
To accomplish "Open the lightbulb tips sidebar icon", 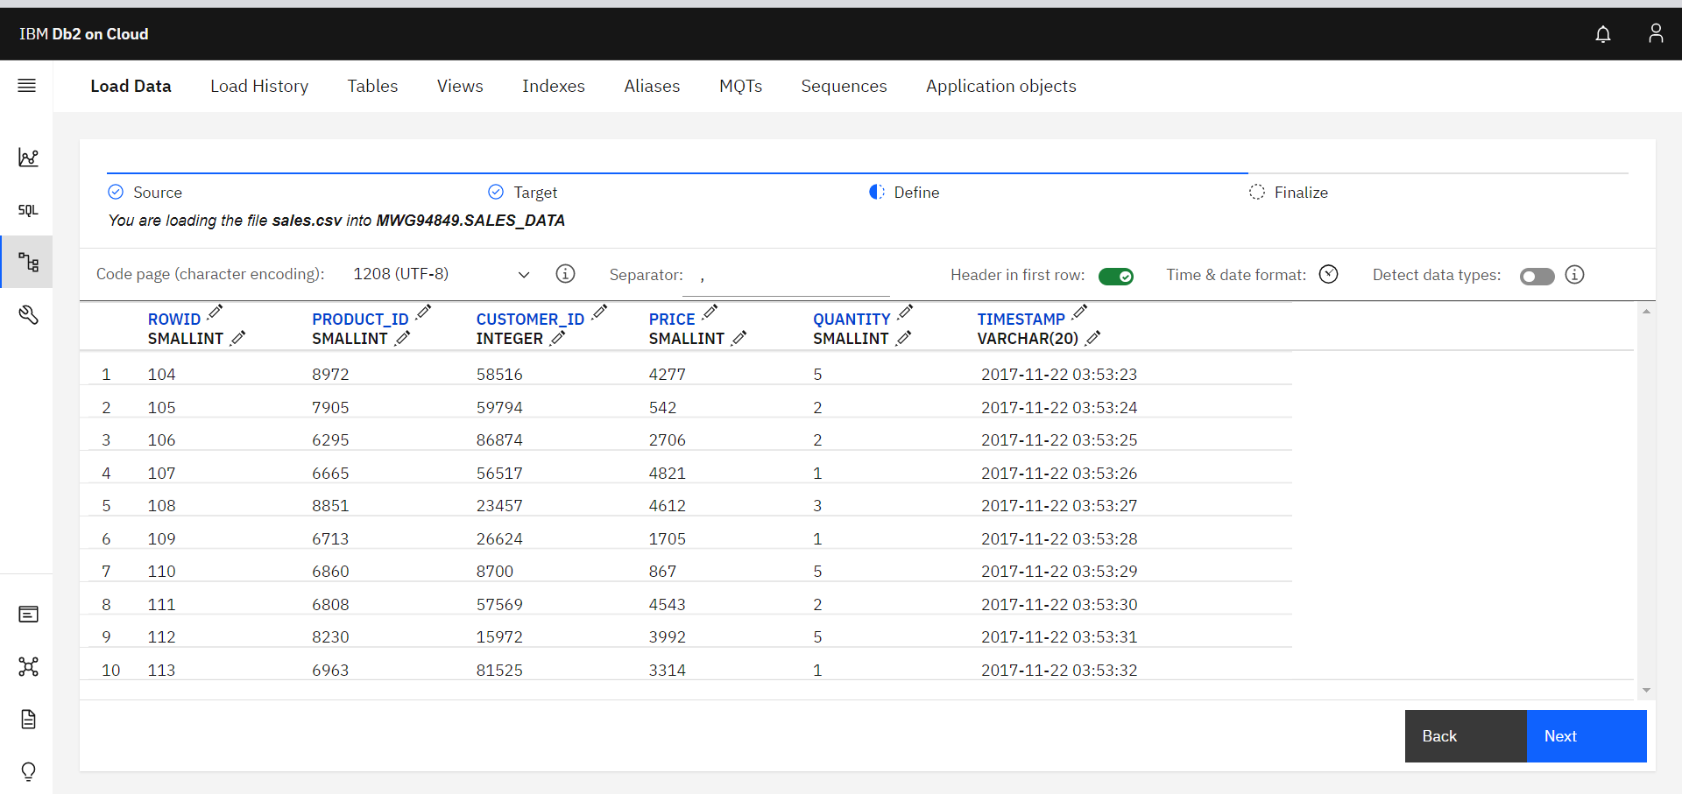I will coord(28,771).
